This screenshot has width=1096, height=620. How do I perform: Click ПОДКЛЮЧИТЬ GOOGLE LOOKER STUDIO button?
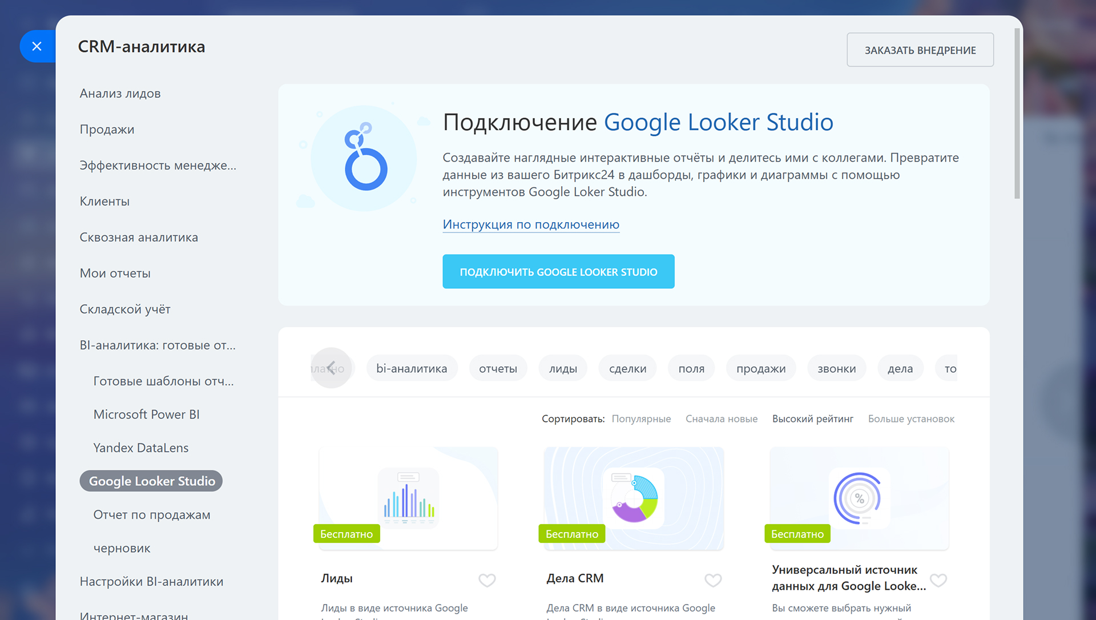pyautogui.click(x=558, y=272)
